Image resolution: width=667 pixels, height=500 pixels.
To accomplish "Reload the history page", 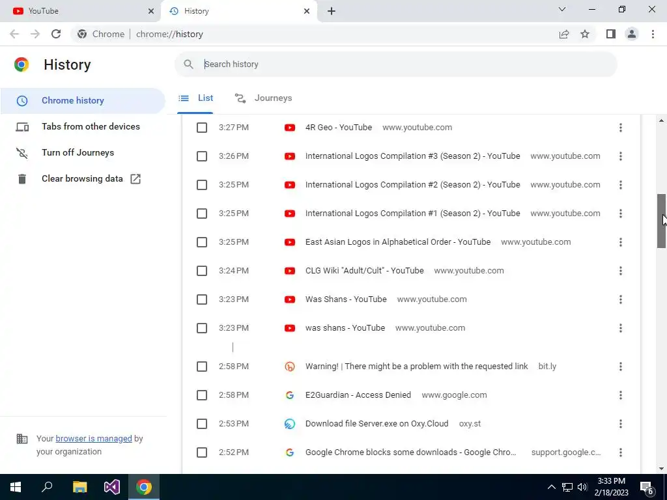I will tap(56, 34).
